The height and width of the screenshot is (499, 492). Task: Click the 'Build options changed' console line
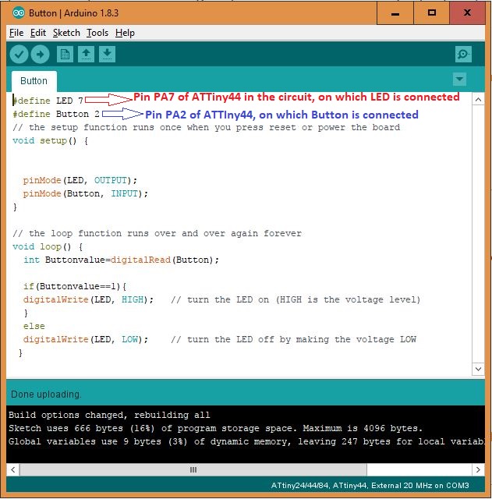point(109,415)
